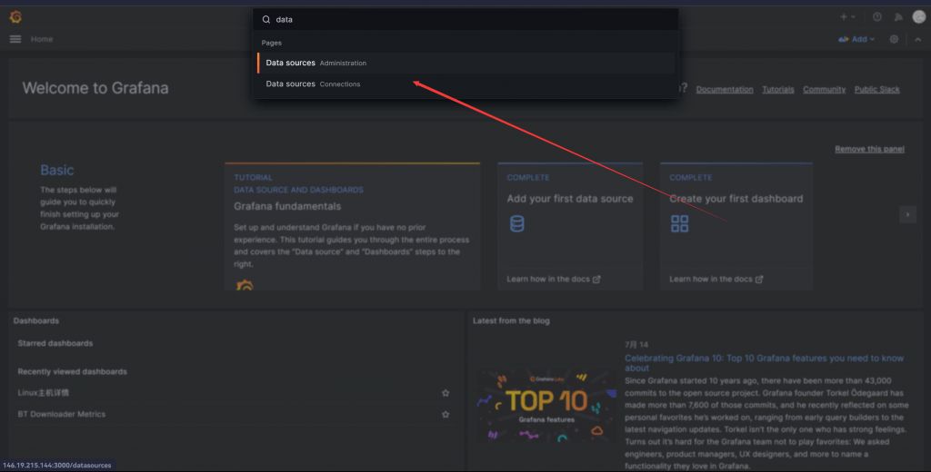Click Latest from the blog title
This screenshot has height=472, width=931.
pos(511,320)
